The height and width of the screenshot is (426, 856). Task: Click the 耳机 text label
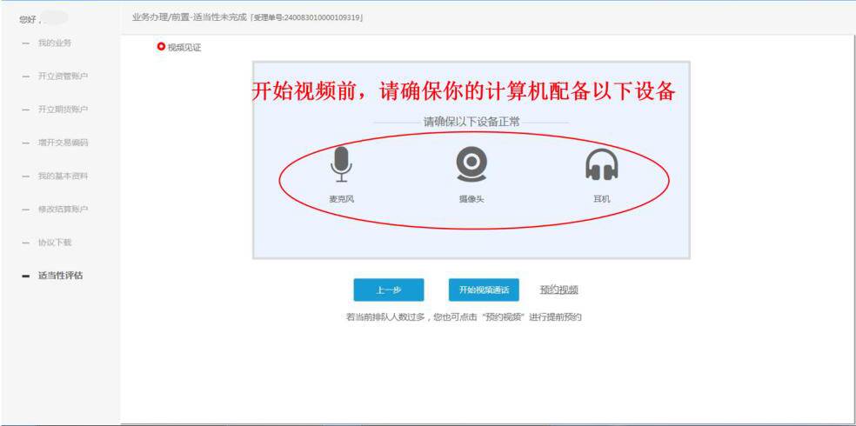pos(601,199)
